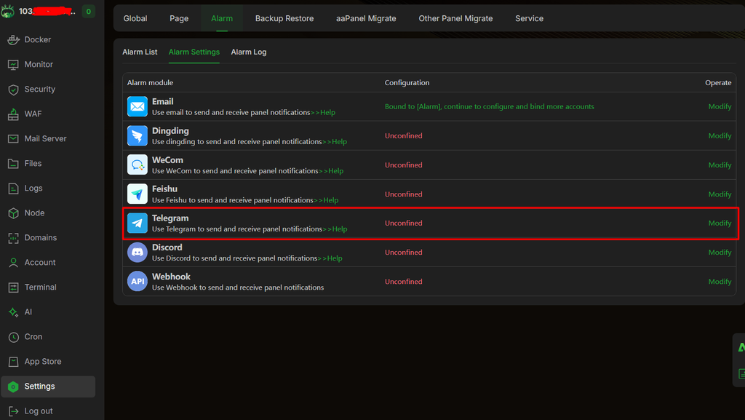
Task: Click the Domains sidebar icon
Action: [x=13, y=237]
